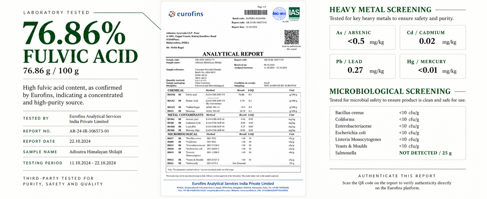Viewport: 487px width, 199px height.
Task: Select the Cd / Cadmium result card
Action: 433,37
